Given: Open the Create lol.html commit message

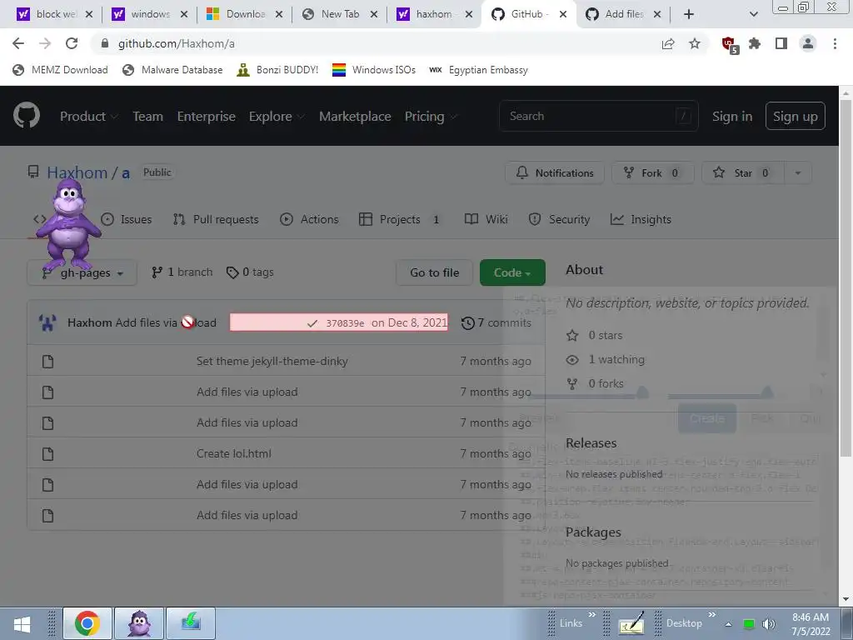Looking at the screenshot, I should click(x=233, y=453).
